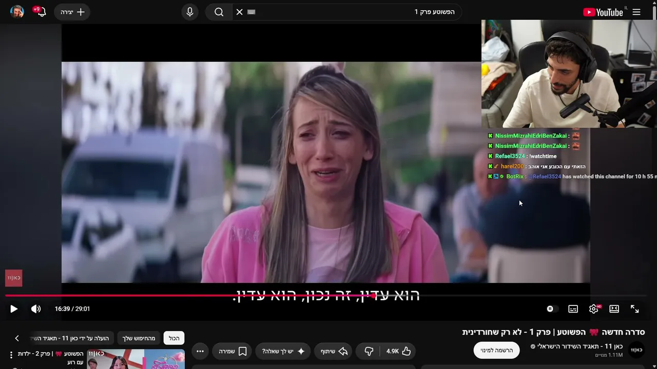Save the video with שמירה
This screenshot has width=657, height=369.
point(233,351)
